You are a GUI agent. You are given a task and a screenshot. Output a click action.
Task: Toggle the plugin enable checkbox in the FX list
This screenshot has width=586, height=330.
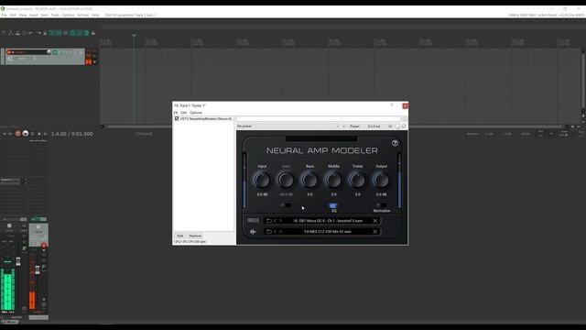pos(177,118)
